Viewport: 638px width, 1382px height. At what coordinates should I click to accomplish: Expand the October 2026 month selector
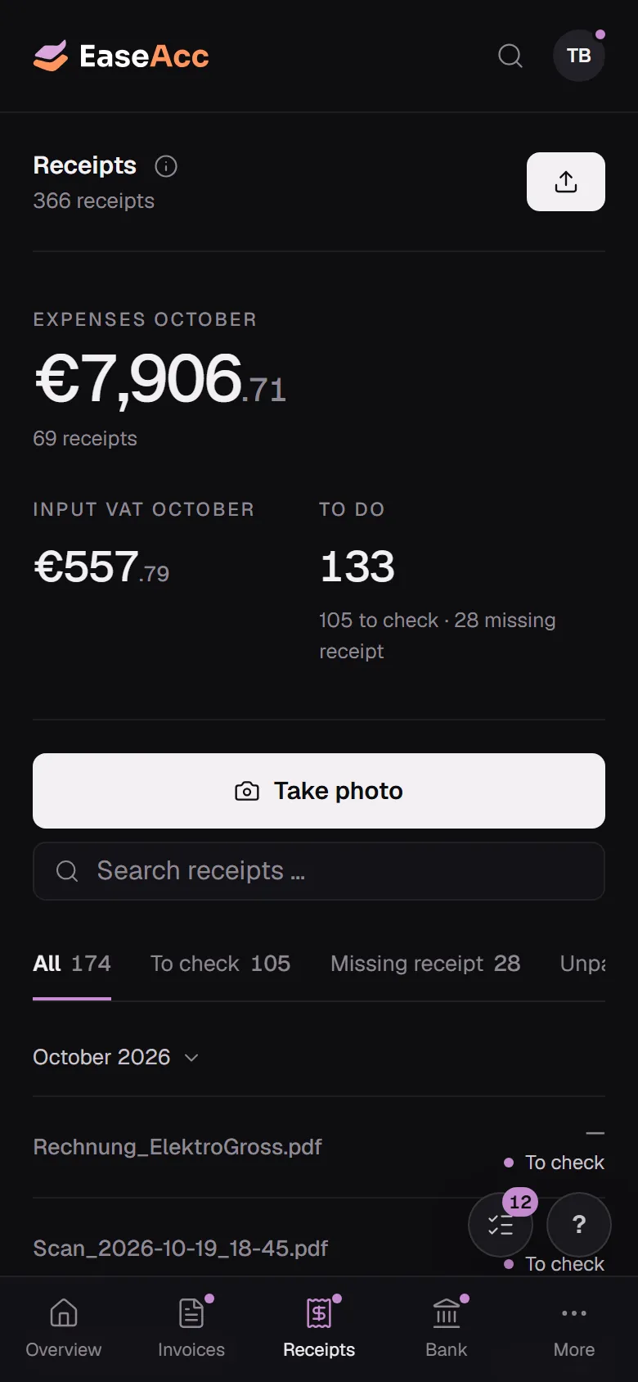click(x=116, y=1057)
